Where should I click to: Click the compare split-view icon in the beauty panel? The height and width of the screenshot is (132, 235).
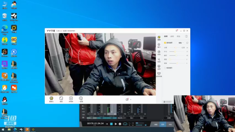tap(186, 36)
